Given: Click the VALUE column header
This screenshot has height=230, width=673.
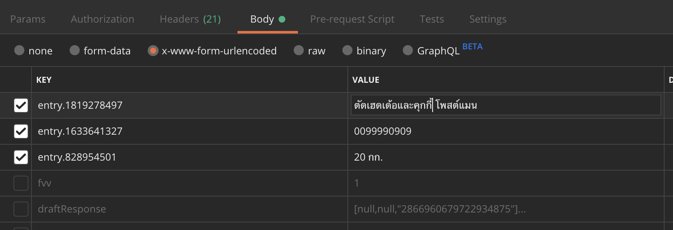Looking at the screenshot, I should (365, 80).
